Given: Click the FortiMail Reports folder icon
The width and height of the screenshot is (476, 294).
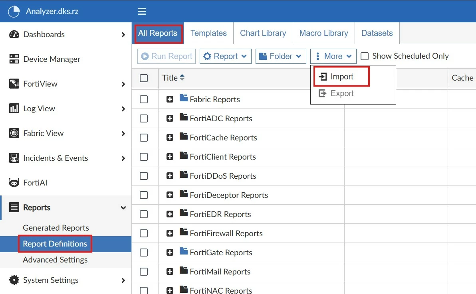Looking at the screenshot, I should pyautogui.click(x=183, y=270).
